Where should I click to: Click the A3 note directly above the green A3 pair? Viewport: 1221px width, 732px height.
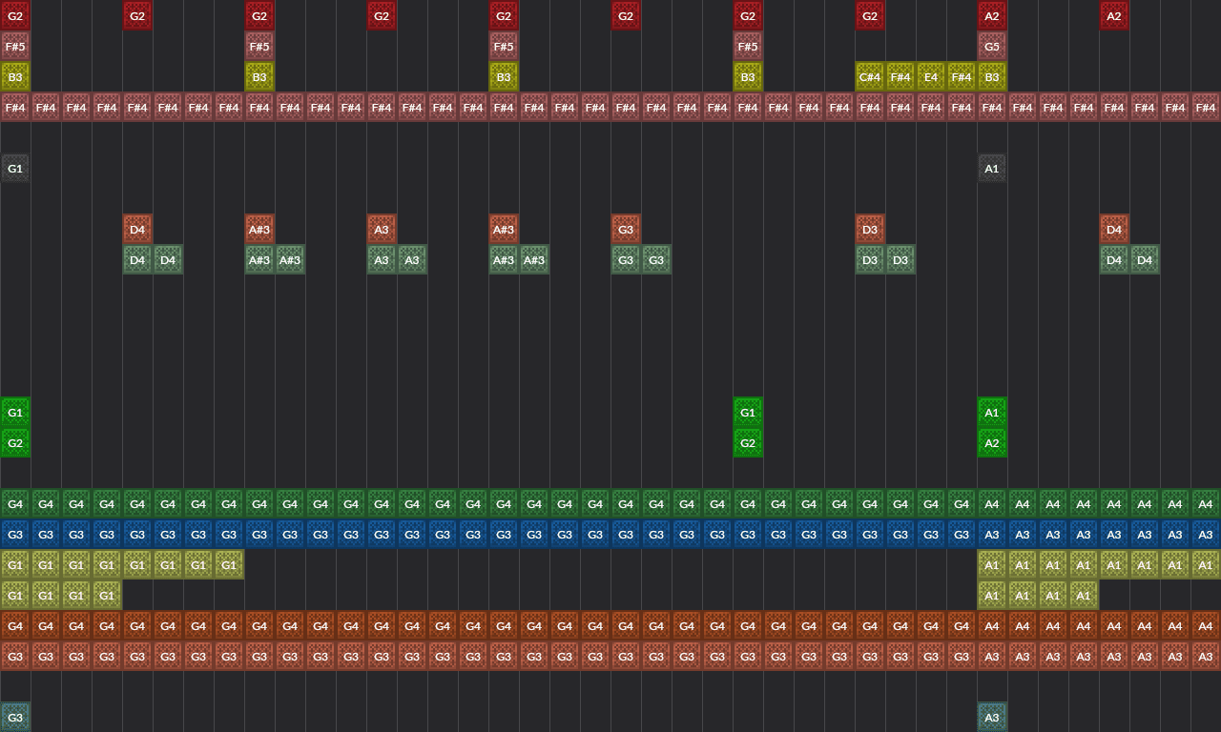(382, 229)
